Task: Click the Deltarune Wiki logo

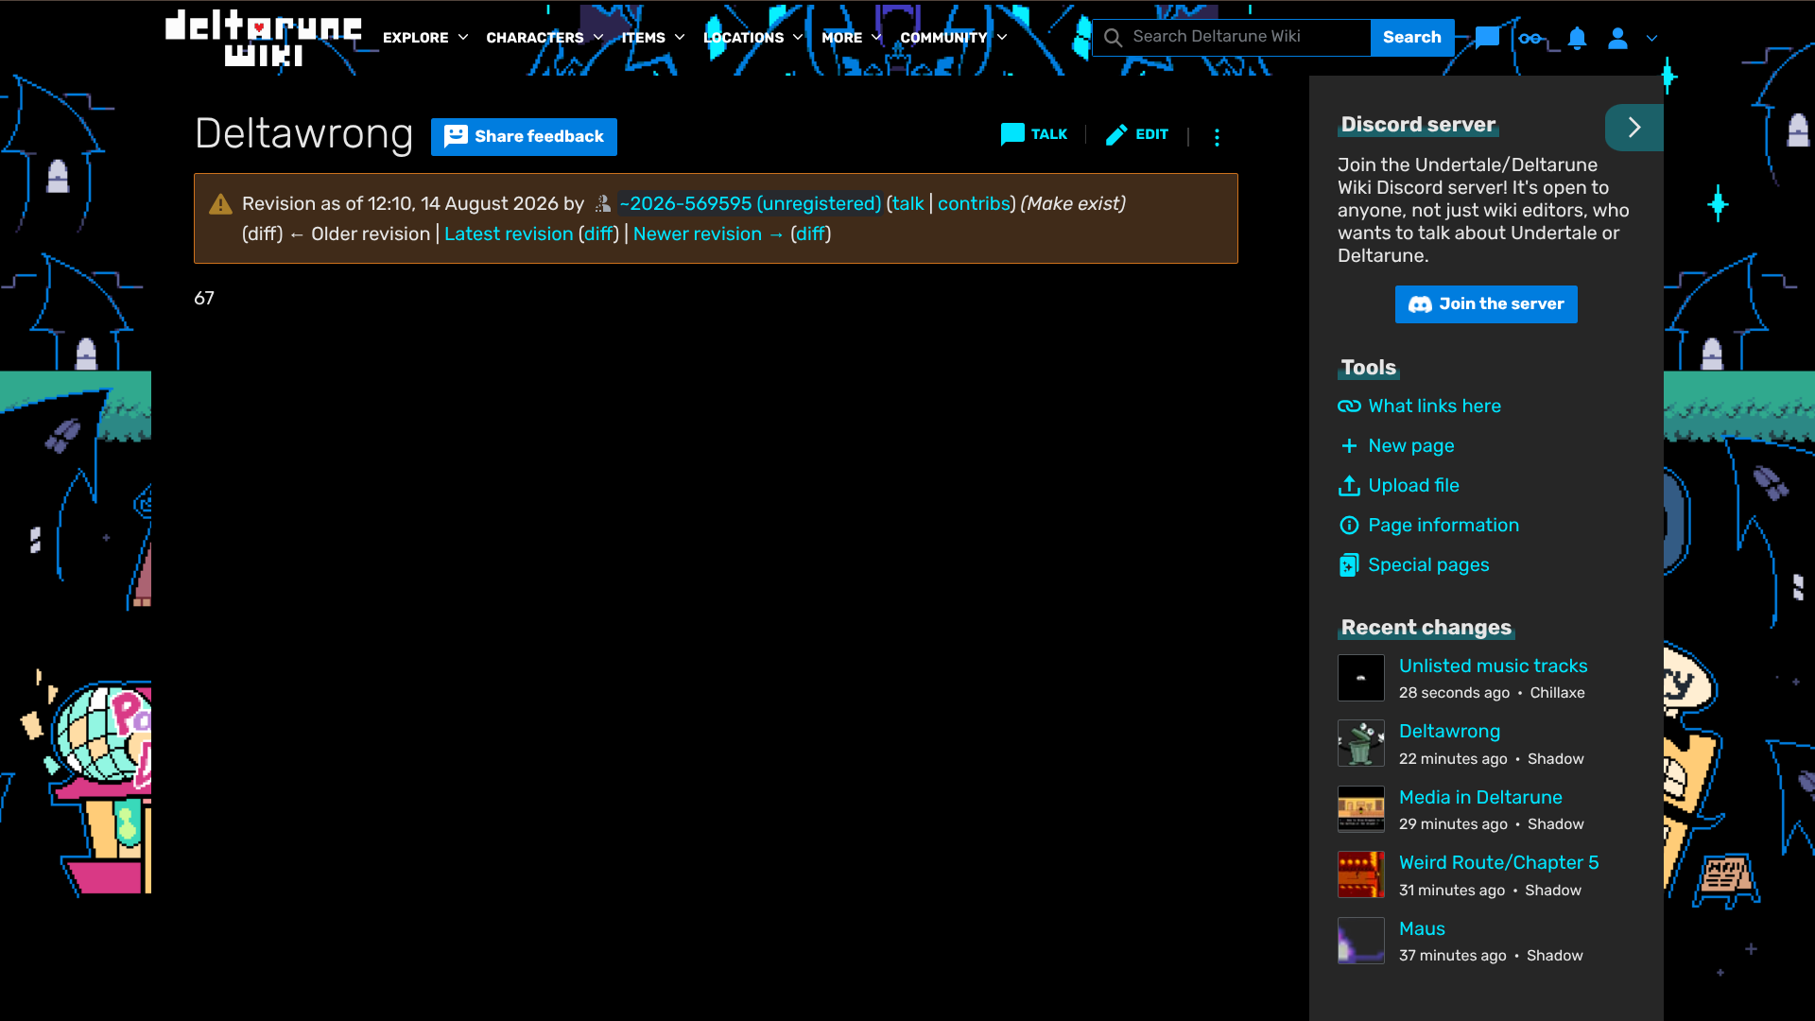Action: tap(264, 38)
